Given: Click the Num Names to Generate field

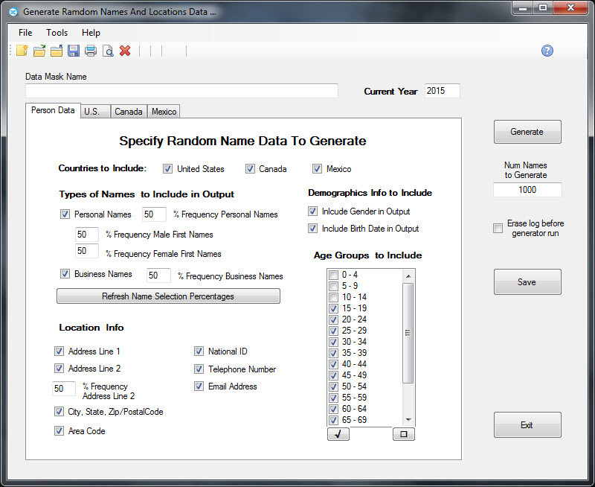Looking at the screenshot, I should (527, 190).
